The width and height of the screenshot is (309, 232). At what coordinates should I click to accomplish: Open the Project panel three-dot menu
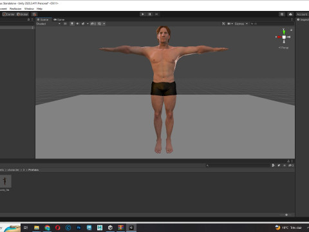(292, 161)
